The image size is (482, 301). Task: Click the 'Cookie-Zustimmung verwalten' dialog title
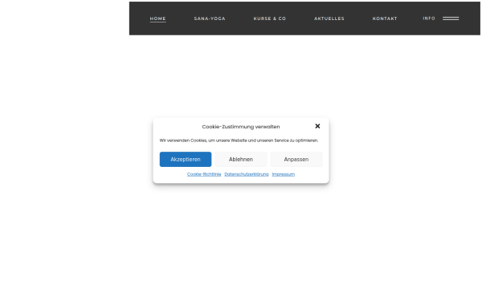(x=241, y=127)
